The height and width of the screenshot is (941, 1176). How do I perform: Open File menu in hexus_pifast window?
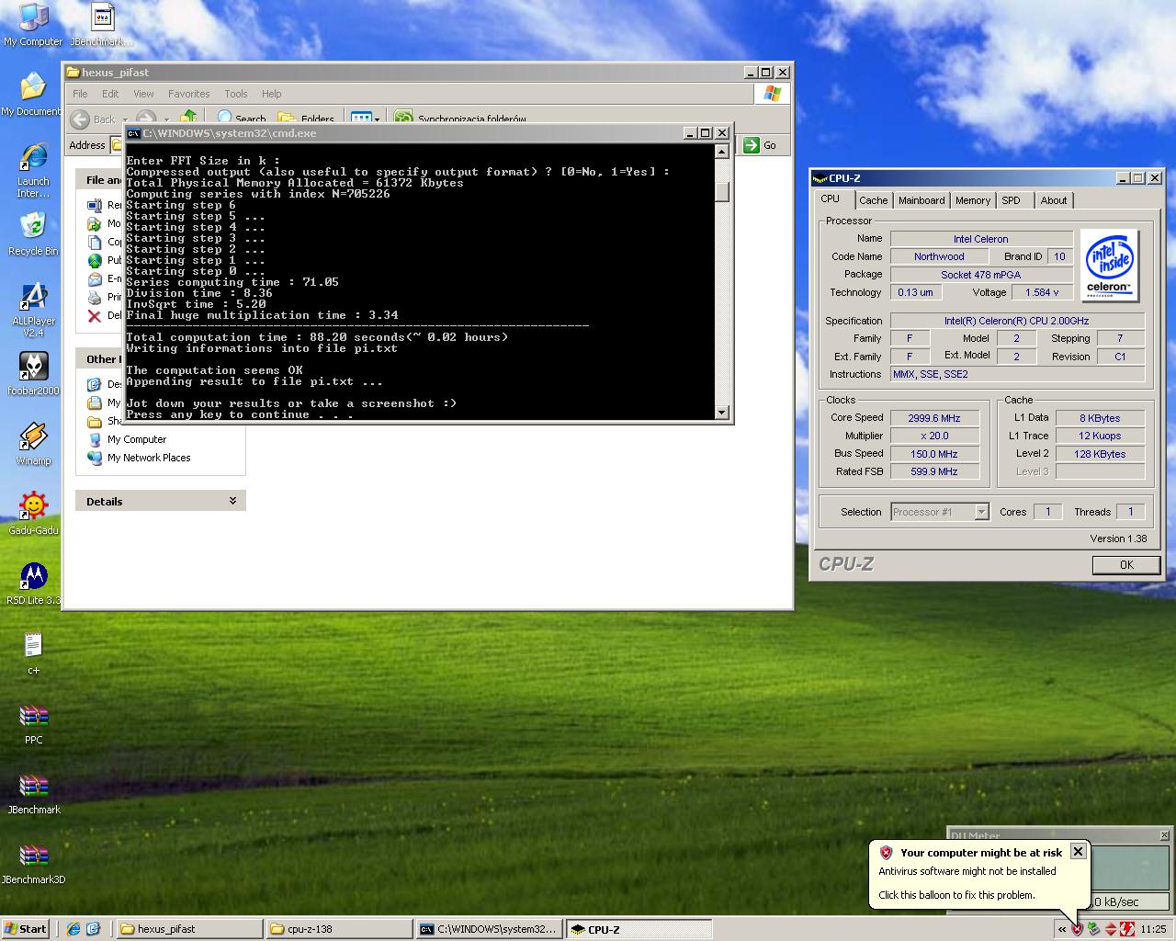click(80, 94)
